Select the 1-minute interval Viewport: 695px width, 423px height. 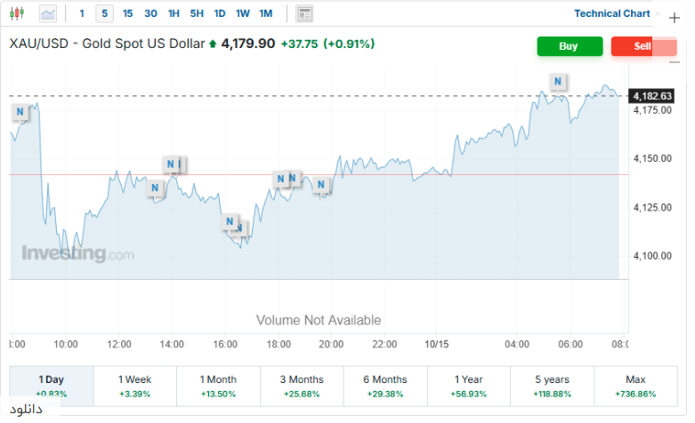[x=82, y=13]
